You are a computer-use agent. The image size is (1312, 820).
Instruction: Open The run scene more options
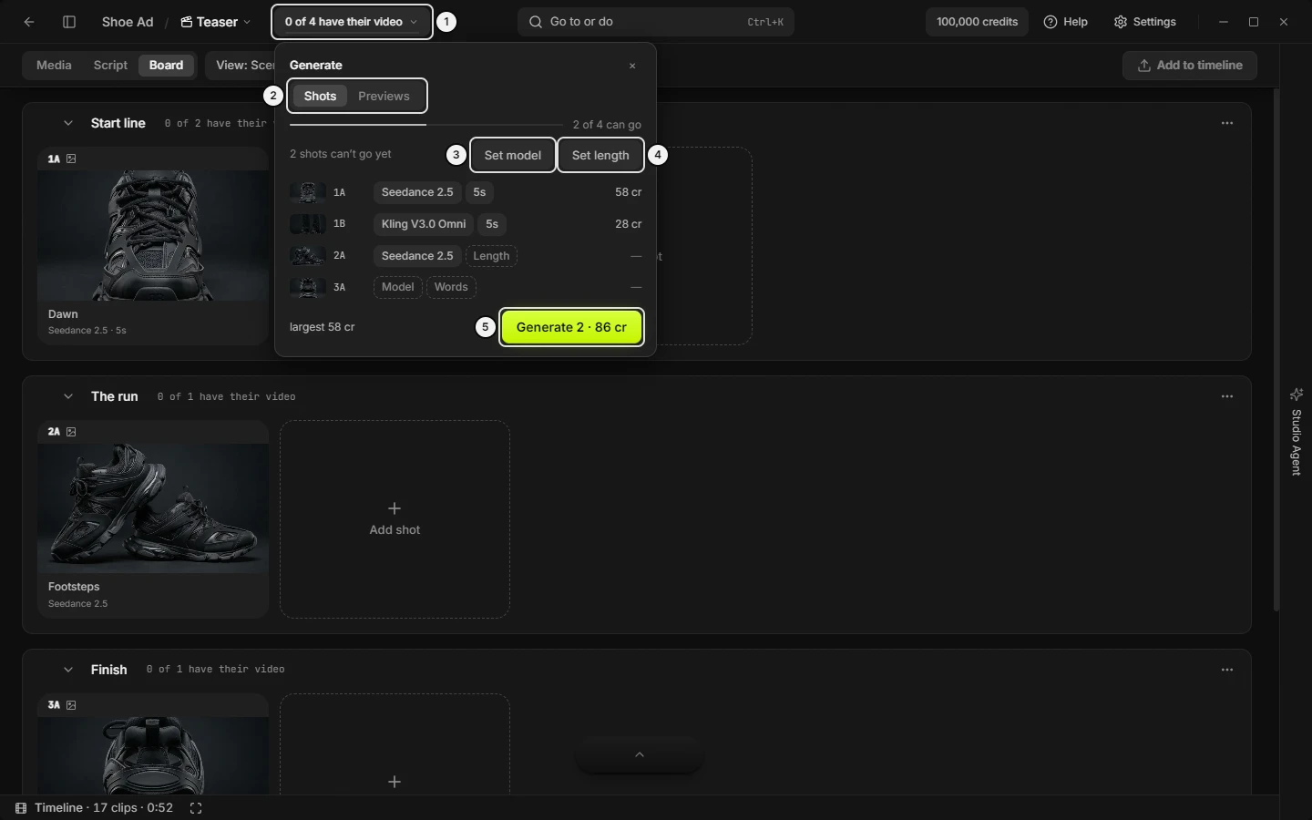coord(1227,397)
